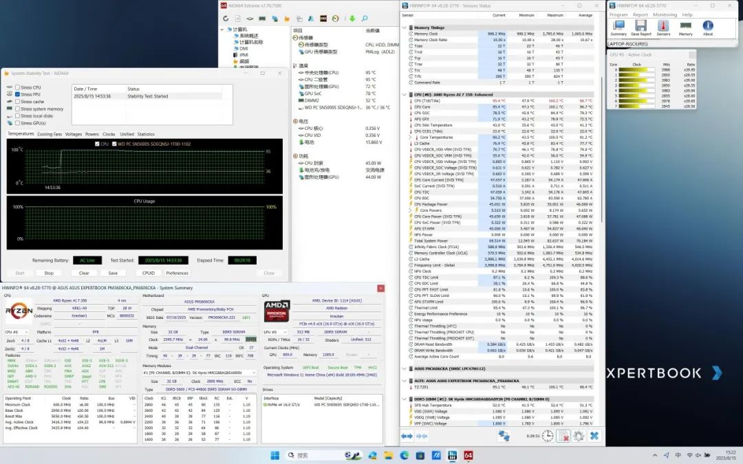
Task: Click HWiNFO Save Report icon
Action: point(640,28)
